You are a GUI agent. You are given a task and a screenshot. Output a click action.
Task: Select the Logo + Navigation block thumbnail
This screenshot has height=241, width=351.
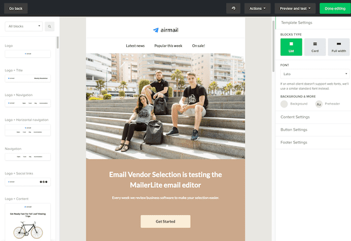pyautogui.click(x=28, y=103)
